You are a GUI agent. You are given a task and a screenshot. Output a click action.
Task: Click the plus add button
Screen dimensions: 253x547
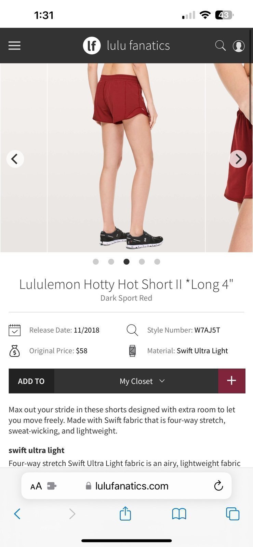coord(232,381)
